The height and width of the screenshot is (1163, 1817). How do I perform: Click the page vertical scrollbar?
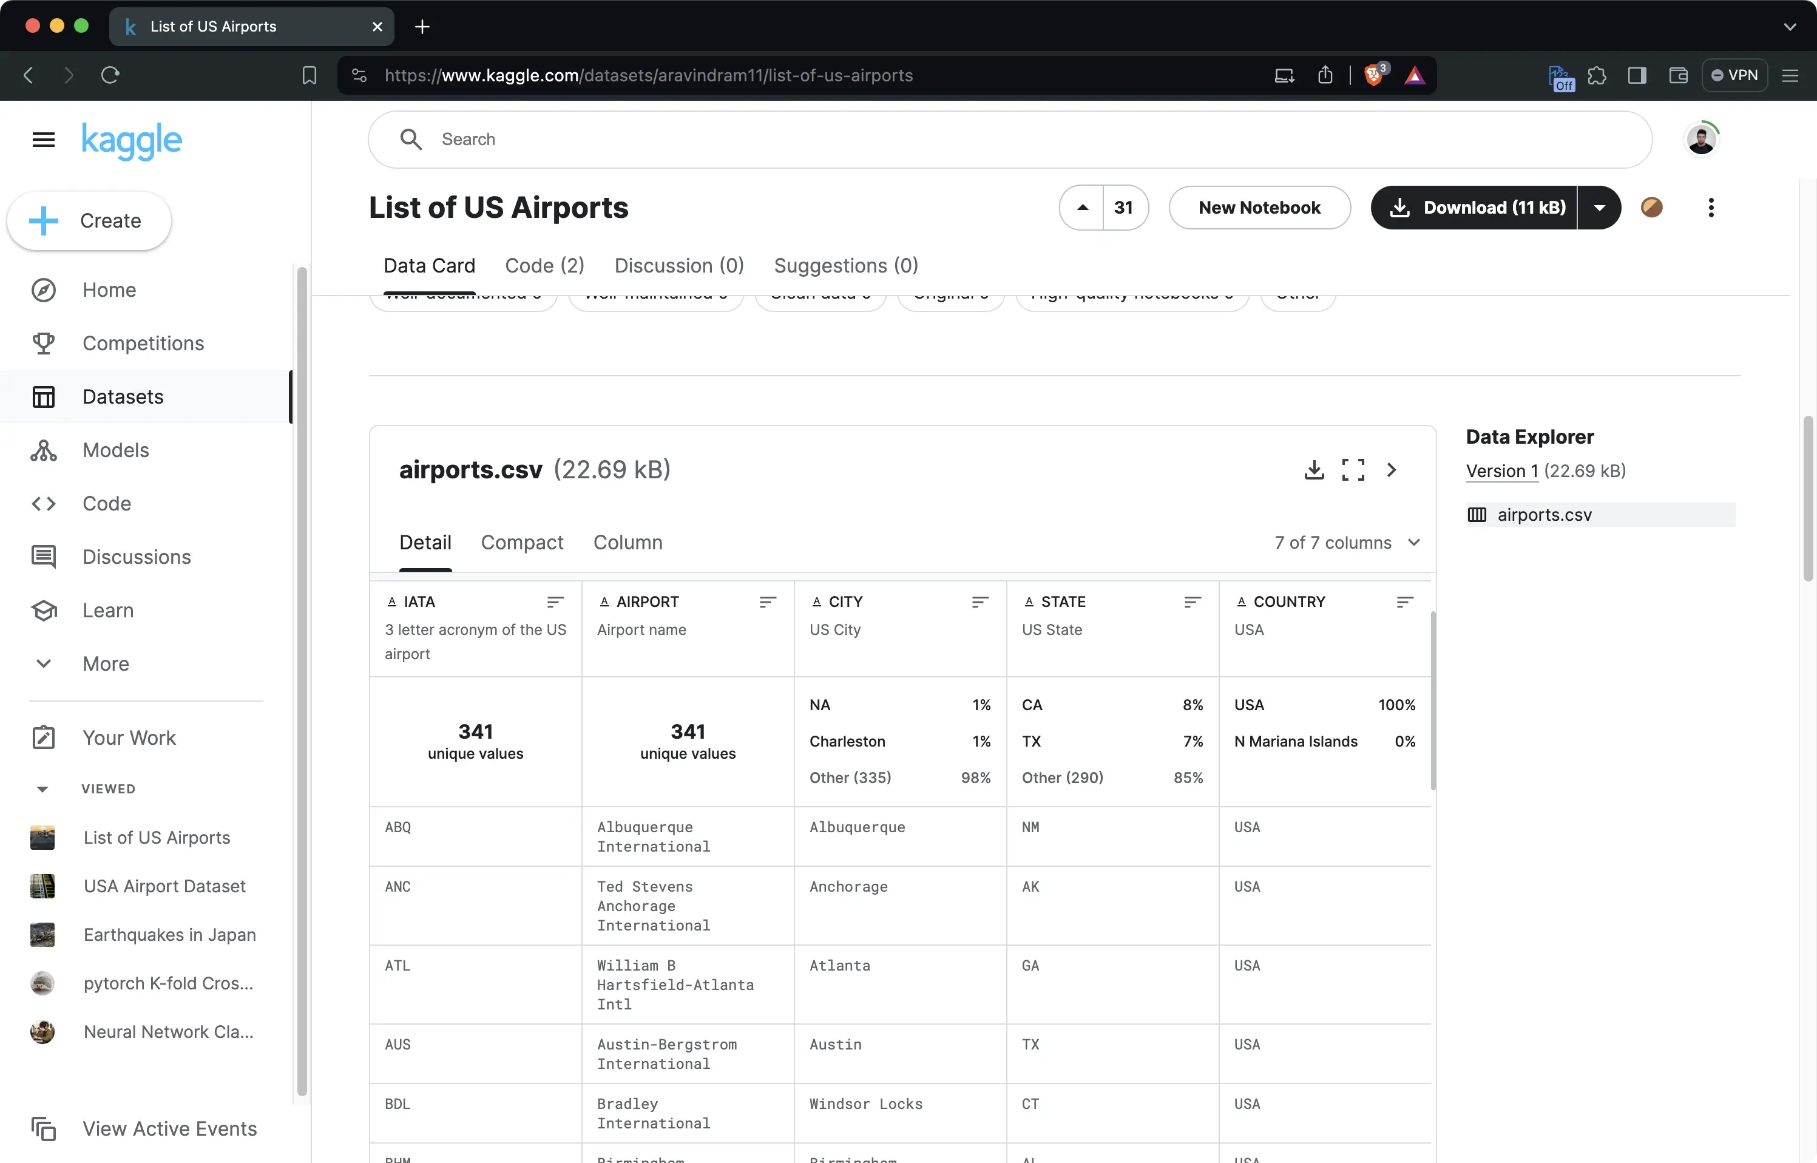[x=1807, y=498]
